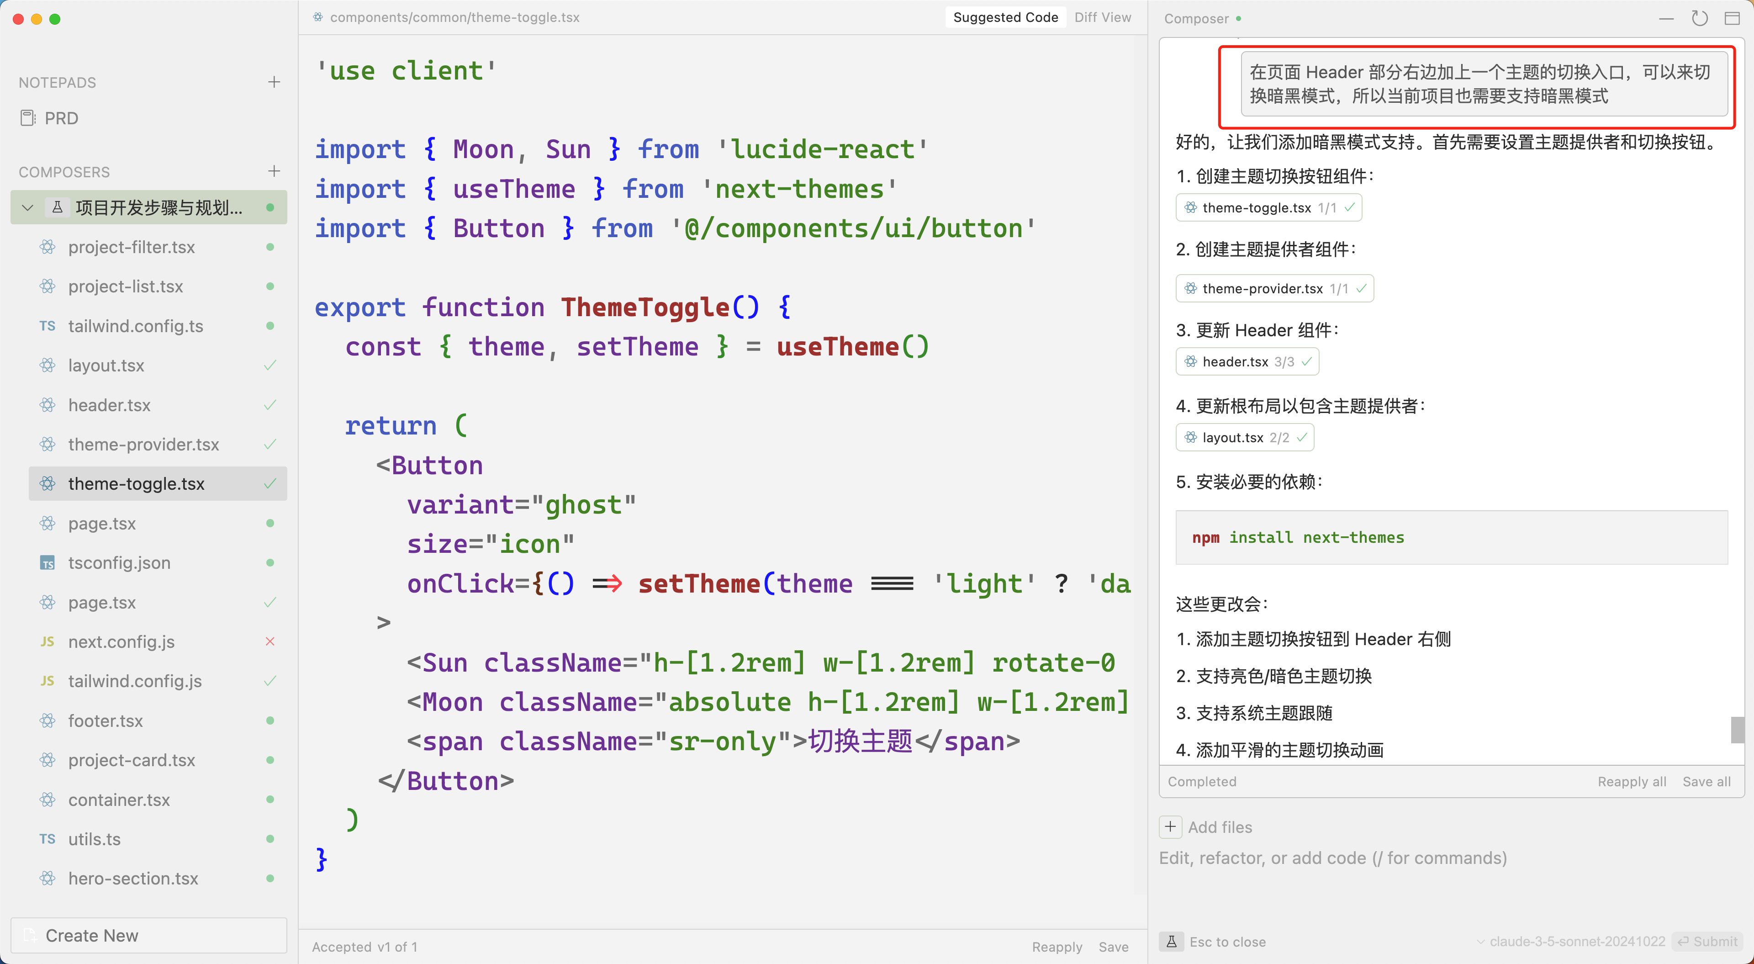This screenshot has width=1754, height=964.
Task: Open theme-provider.tsx 1/1 chip in Composer
Action: point(1275,288)
